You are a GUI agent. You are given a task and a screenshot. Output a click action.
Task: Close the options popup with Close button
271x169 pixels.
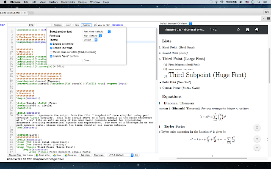(x=86, y=60)
